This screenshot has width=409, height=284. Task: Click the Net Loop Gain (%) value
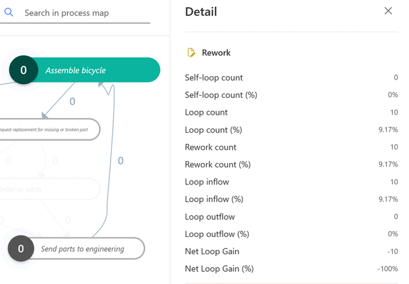click(388, 269)
